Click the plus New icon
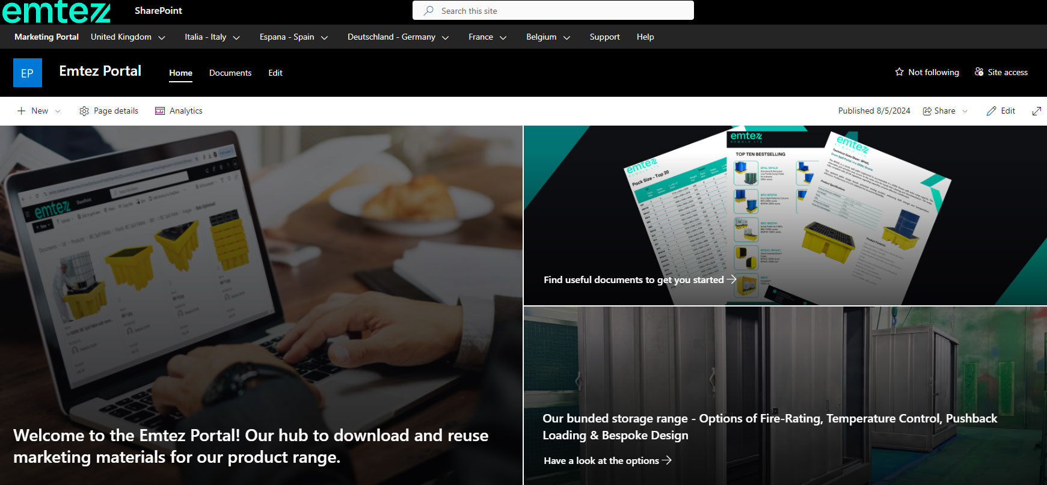This screenshot has height=485, width=1047. (x=21, y=111)
